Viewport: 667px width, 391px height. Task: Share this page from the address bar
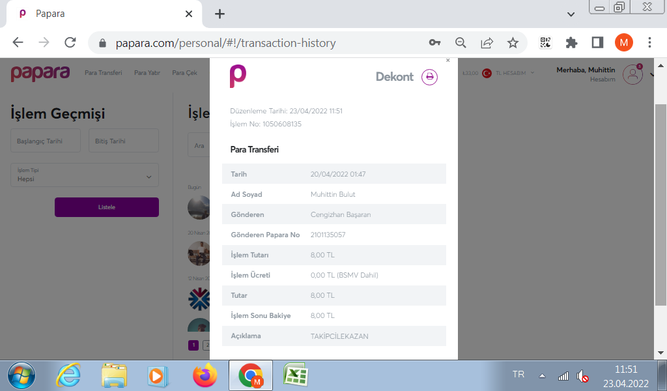click(487, 42)
